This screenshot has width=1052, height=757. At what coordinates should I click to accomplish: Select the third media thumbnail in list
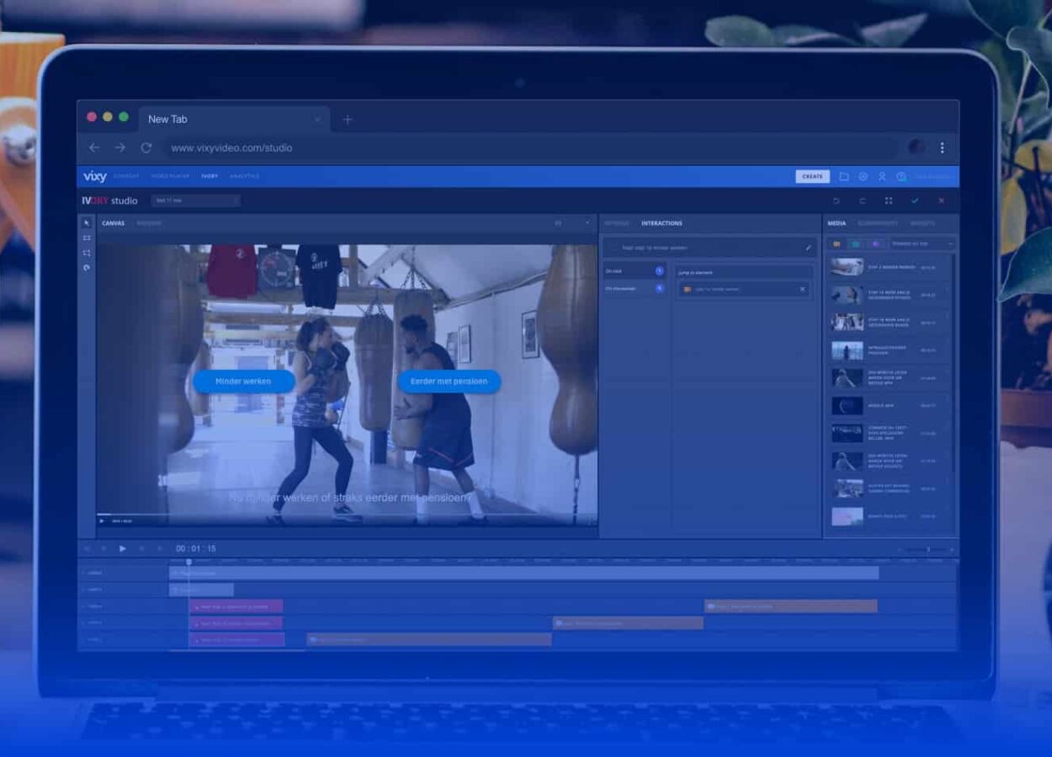pyautogui.click(x=847, y=322)
